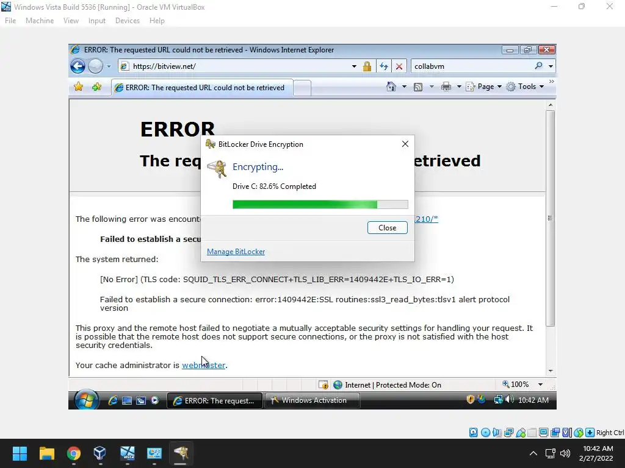
Task: Open Google Chrome from host taskbar
Action: [x=74, y=453]
